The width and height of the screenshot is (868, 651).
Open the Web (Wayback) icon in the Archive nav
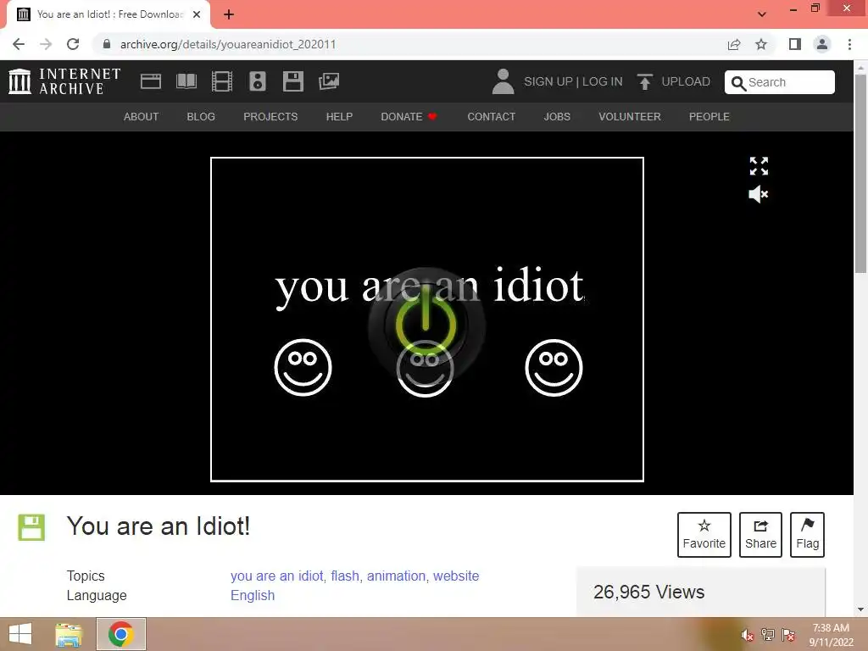(151, 81)
